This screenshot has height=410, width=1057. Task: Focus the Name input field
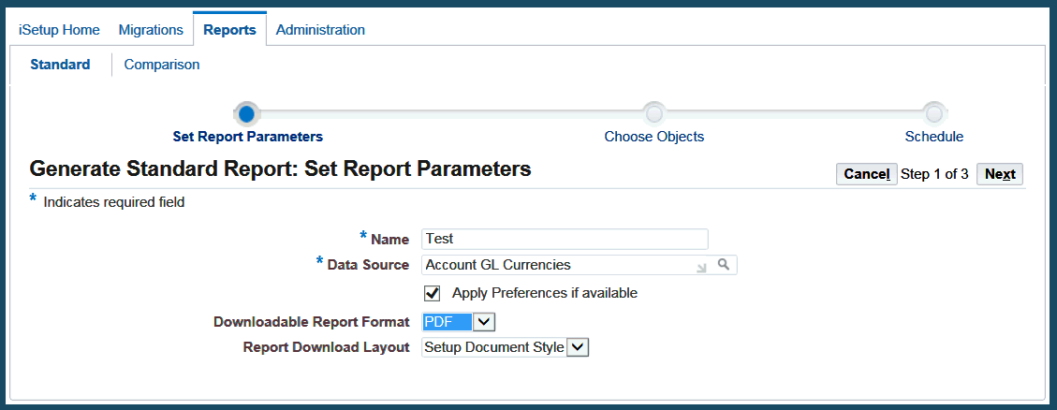[565, 239]
